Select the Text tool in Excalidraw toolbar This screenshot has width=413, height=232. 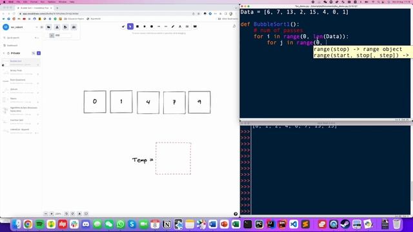pos(180,26)
